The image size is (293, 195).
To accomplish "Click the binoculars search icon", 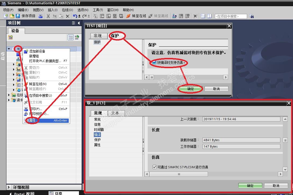I will point(252,16).
